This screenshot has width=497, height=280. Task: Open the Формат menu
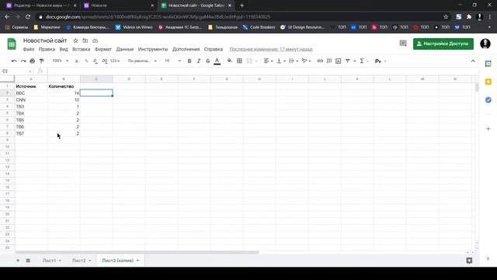coord(103,49)
